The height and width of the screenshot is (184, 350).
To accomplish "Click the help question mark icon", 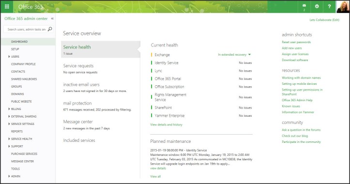I will pyautogui.click(x=329, y=6).
